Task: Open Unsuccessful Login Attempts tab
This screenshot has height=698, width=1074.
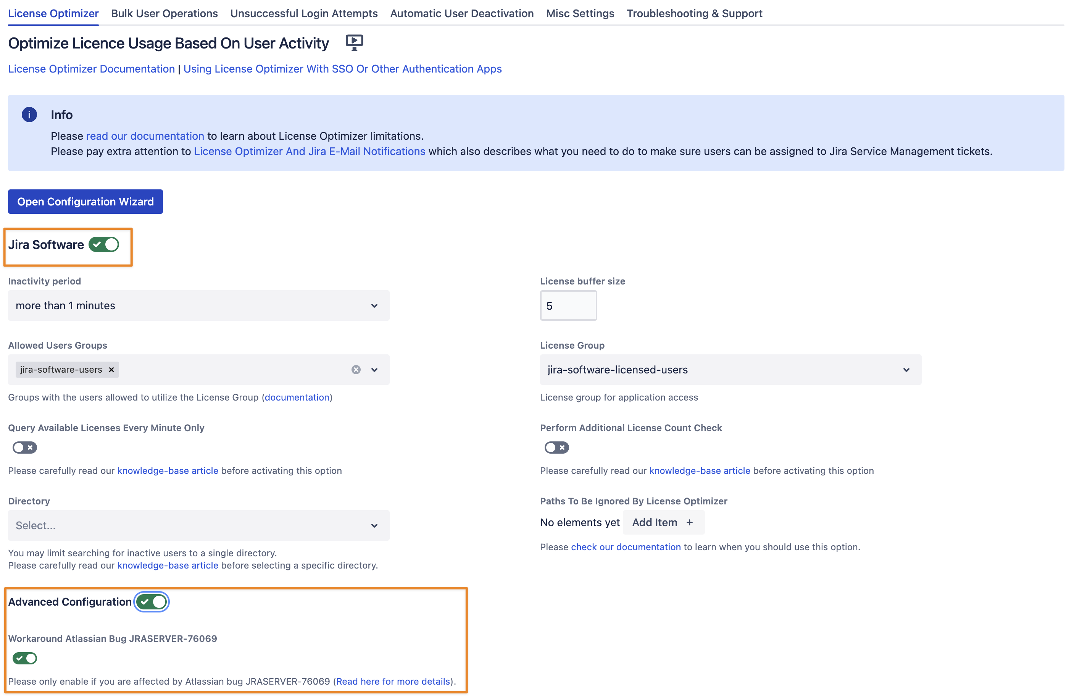Action: pyautogui.click(x=304, y=13)
